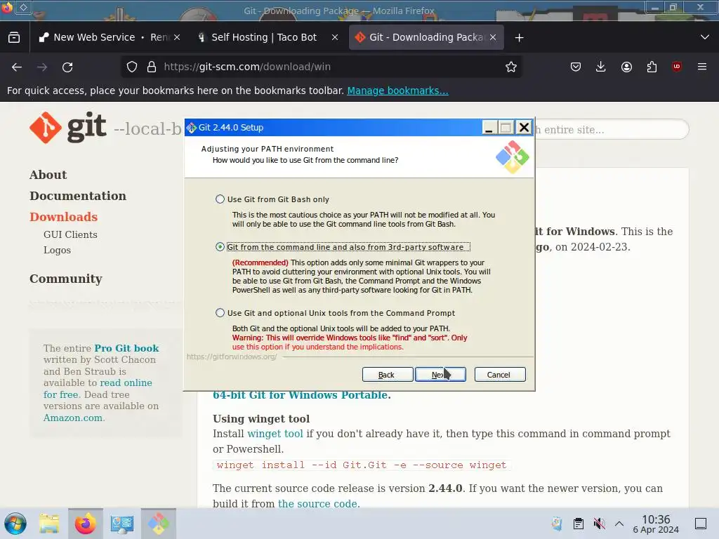
Task: Open the computer settings taskbar icon
Action: pos(122,524)
